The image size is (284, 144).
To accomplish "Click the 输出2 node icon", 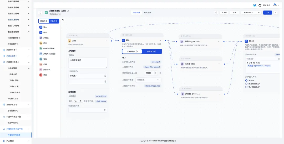I will (246, 41).
